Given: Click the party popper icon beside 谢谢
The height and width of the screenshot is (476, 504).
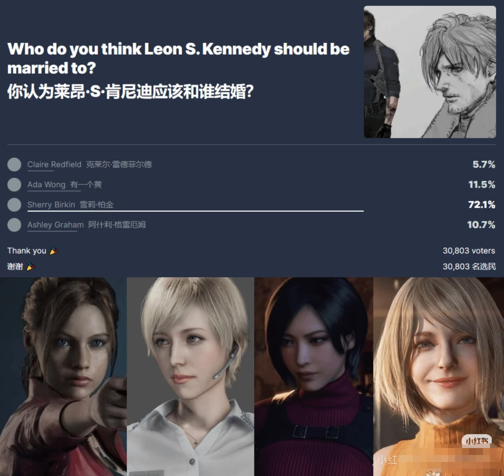Looking at the screenshot, I should [x=31, y=267].
